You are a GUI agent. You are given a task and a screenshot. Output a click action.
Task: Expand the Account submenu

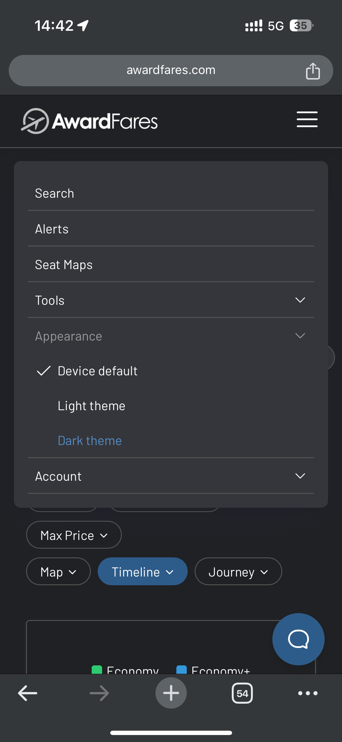(x=171, y=476)
